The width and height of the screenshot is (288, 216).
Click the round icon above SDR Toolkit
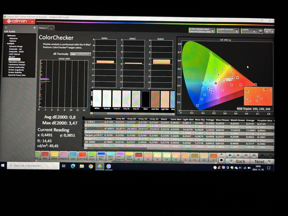[6, 27]
